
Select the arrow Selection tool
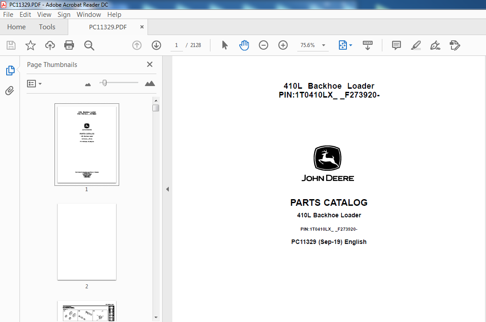(x=225, y=45)
